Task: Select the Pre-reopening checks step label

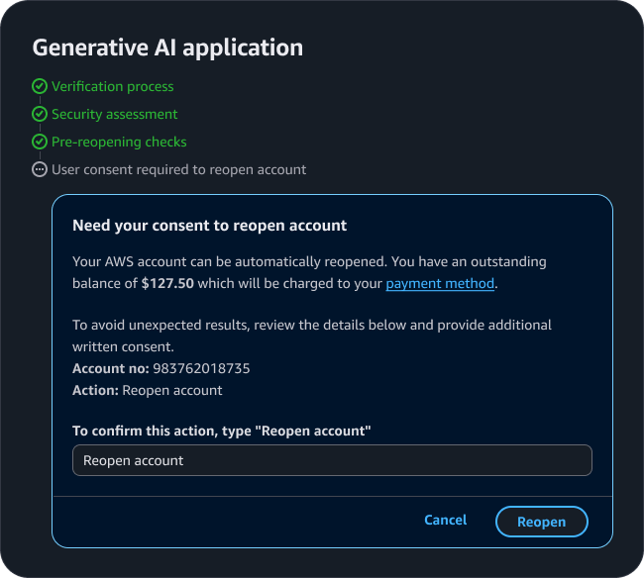Action: (x=119, y=142)
